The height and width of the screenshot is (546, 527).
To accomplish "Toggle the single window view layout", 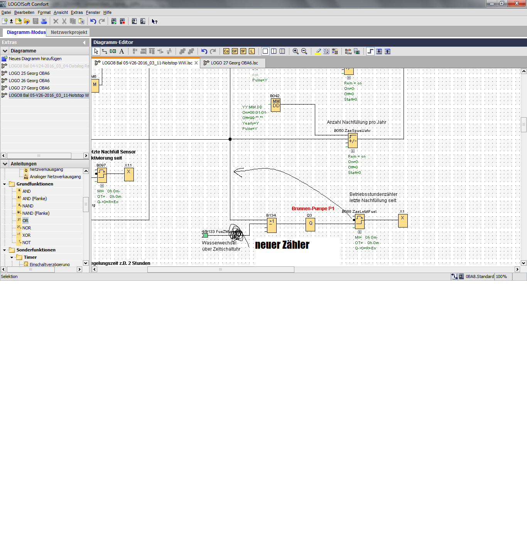I will [x=265, y=51].
